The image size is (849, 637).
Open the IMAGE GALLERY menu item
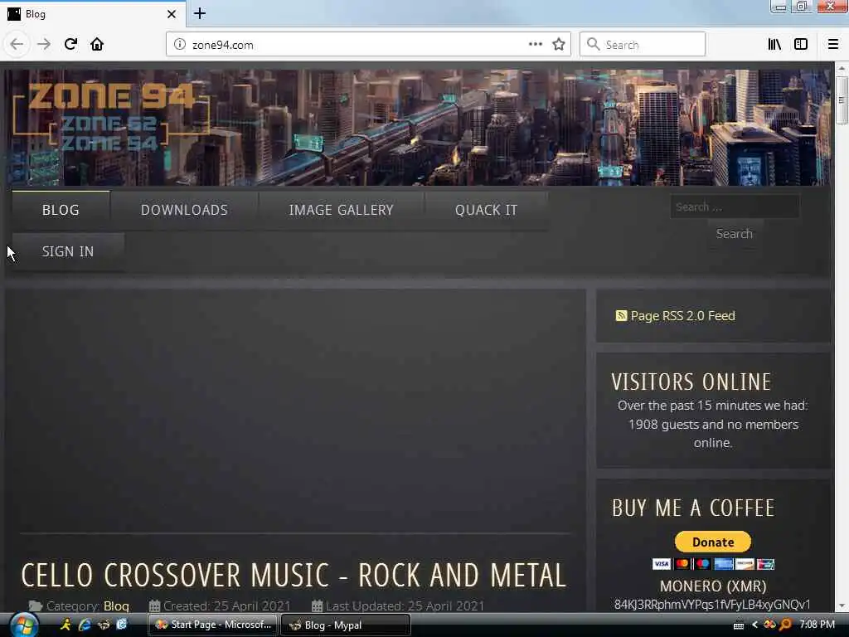(x=341, y=210)
